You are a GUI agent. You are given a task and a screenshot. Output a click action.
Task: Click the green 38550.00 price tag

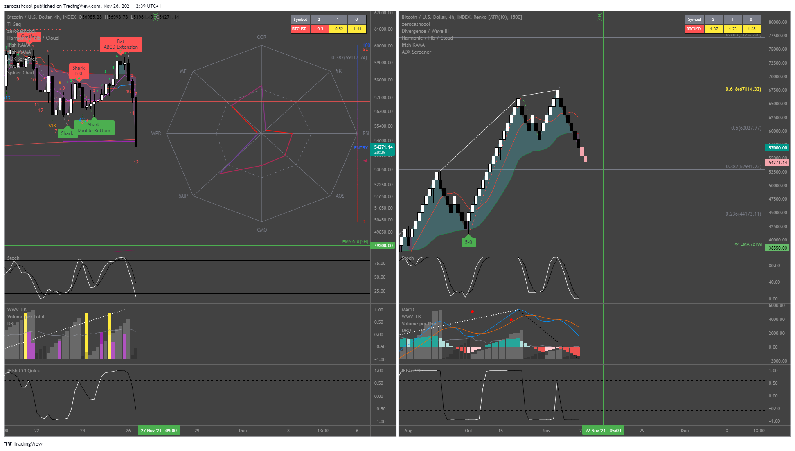click(777, 248)
